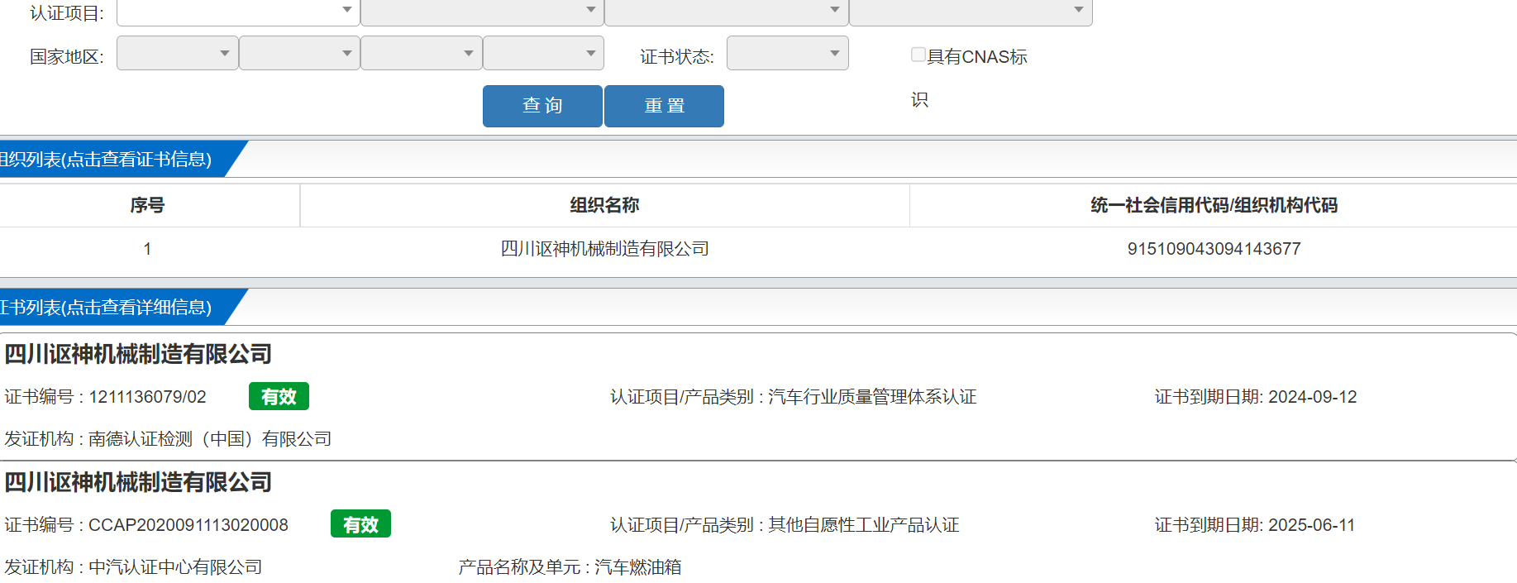Click credit code 915109043094143677
This screenshot has height=583, width=1517.
[1214, 249]
